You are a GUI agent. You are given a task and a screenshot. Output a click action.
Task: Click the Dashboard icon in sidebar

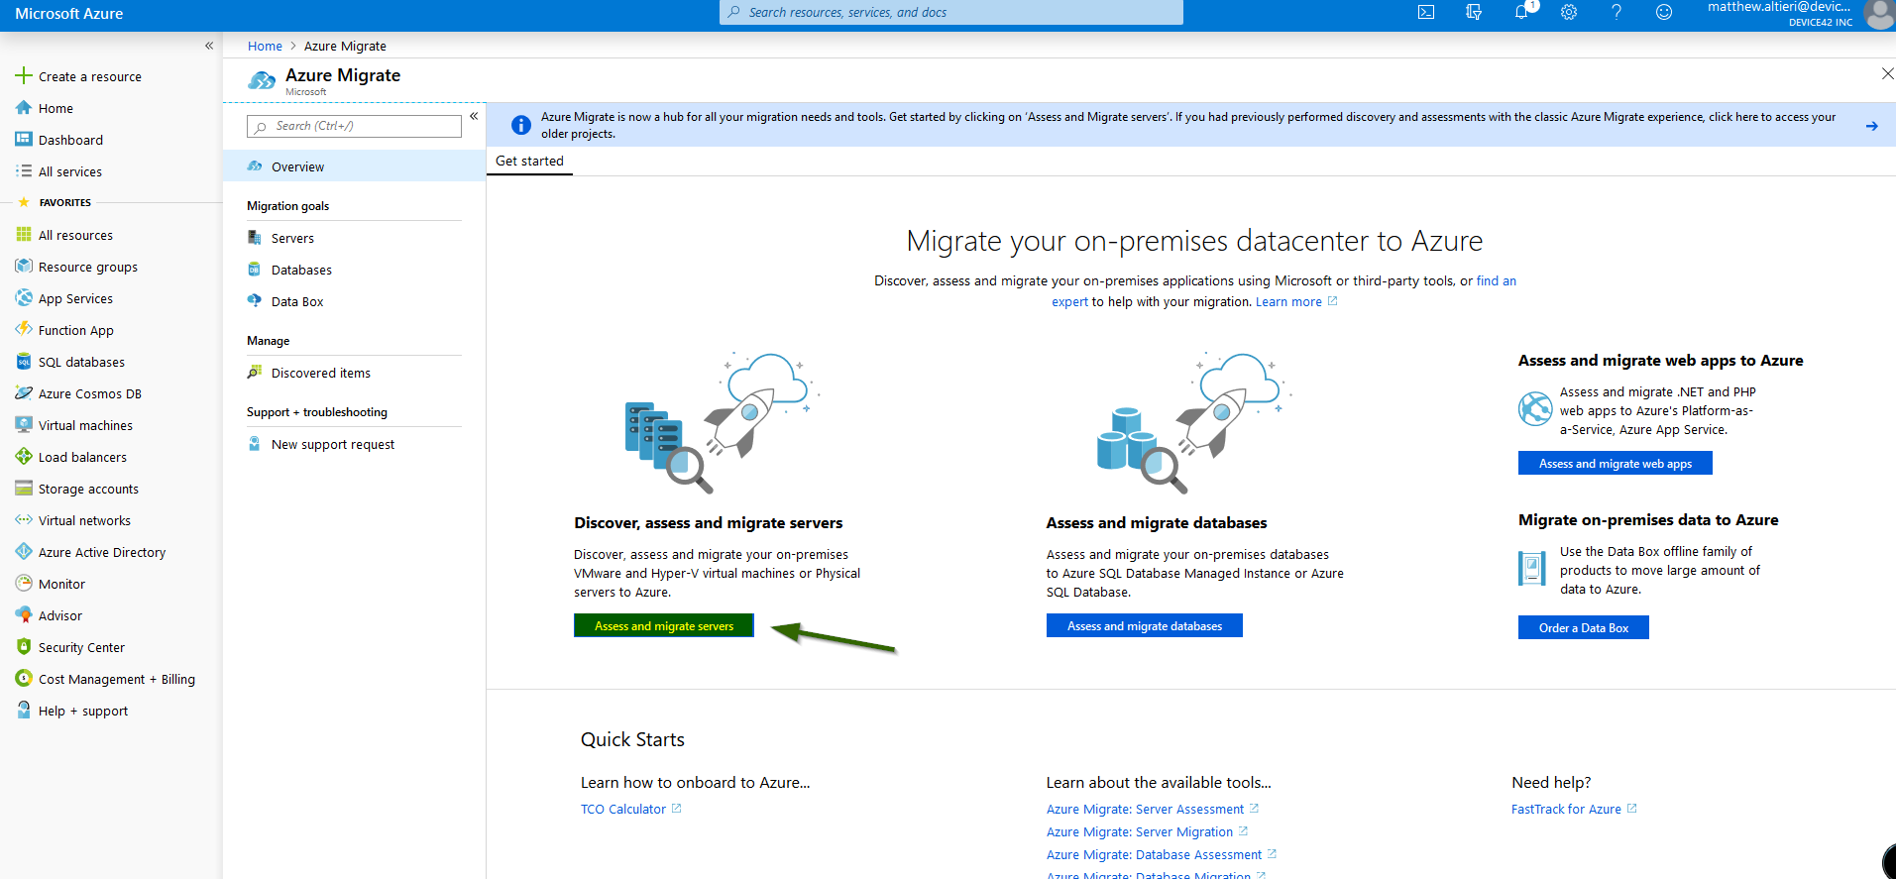tap(24, 139)
